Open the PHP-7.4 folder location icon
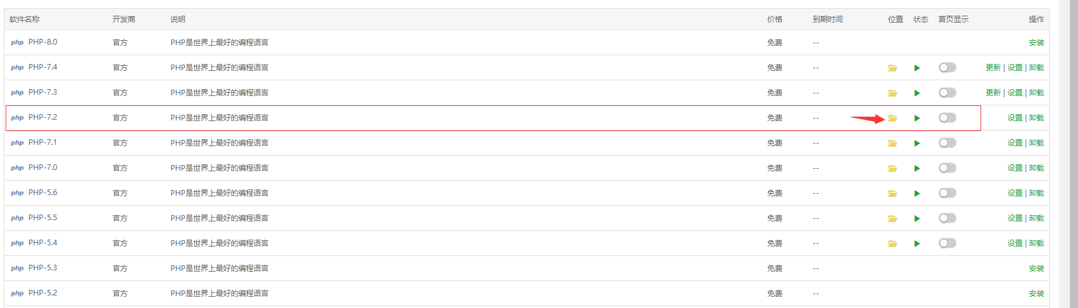1078x308 pixels. coord(892,68)
